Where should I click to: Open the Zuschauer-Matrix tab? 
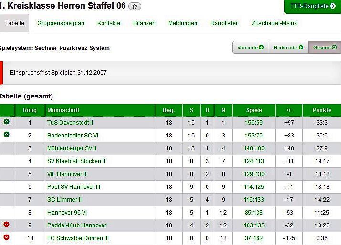coord(274,23)
